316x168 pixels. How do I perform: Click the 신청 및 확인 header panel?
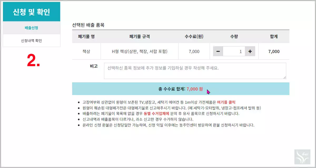(31, 12)
